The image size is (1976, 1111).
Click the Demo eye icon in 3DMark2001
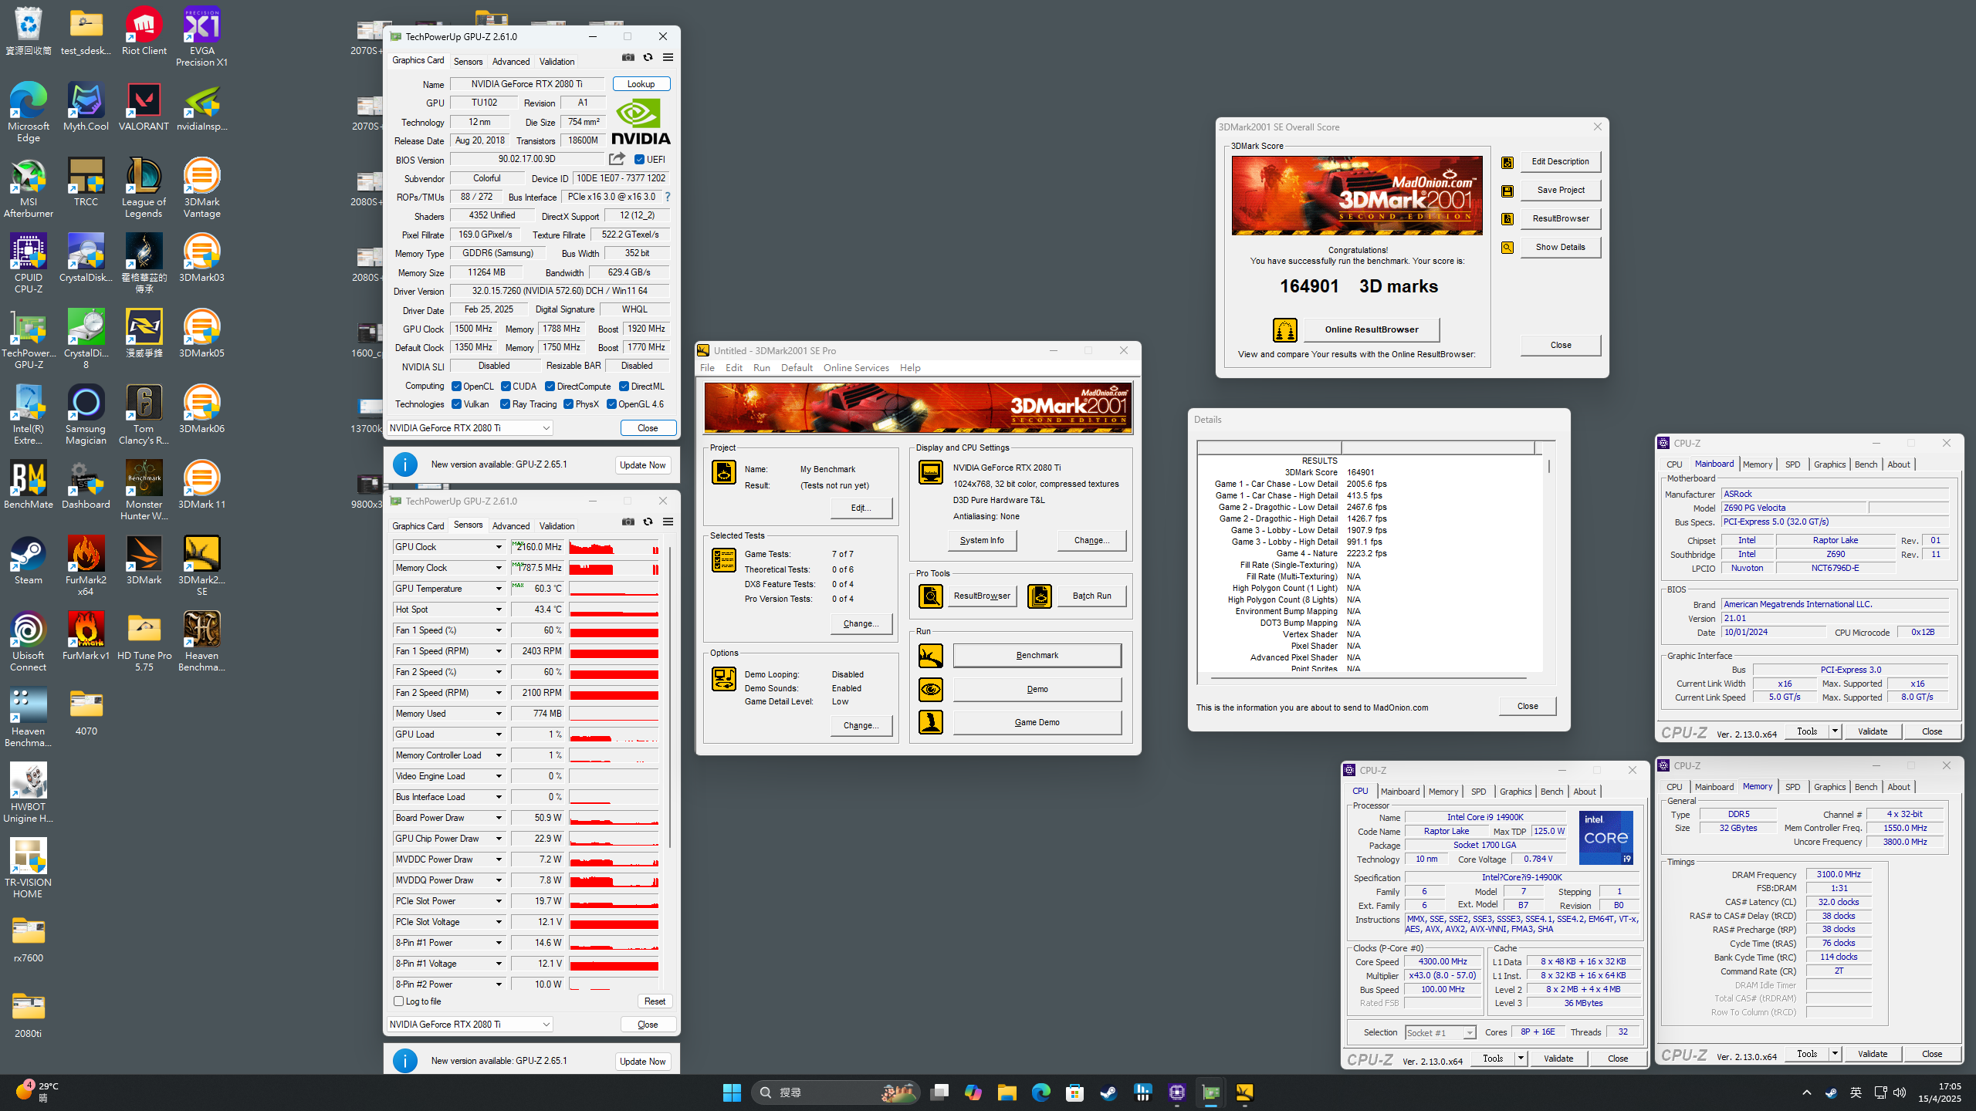(931, 689)
